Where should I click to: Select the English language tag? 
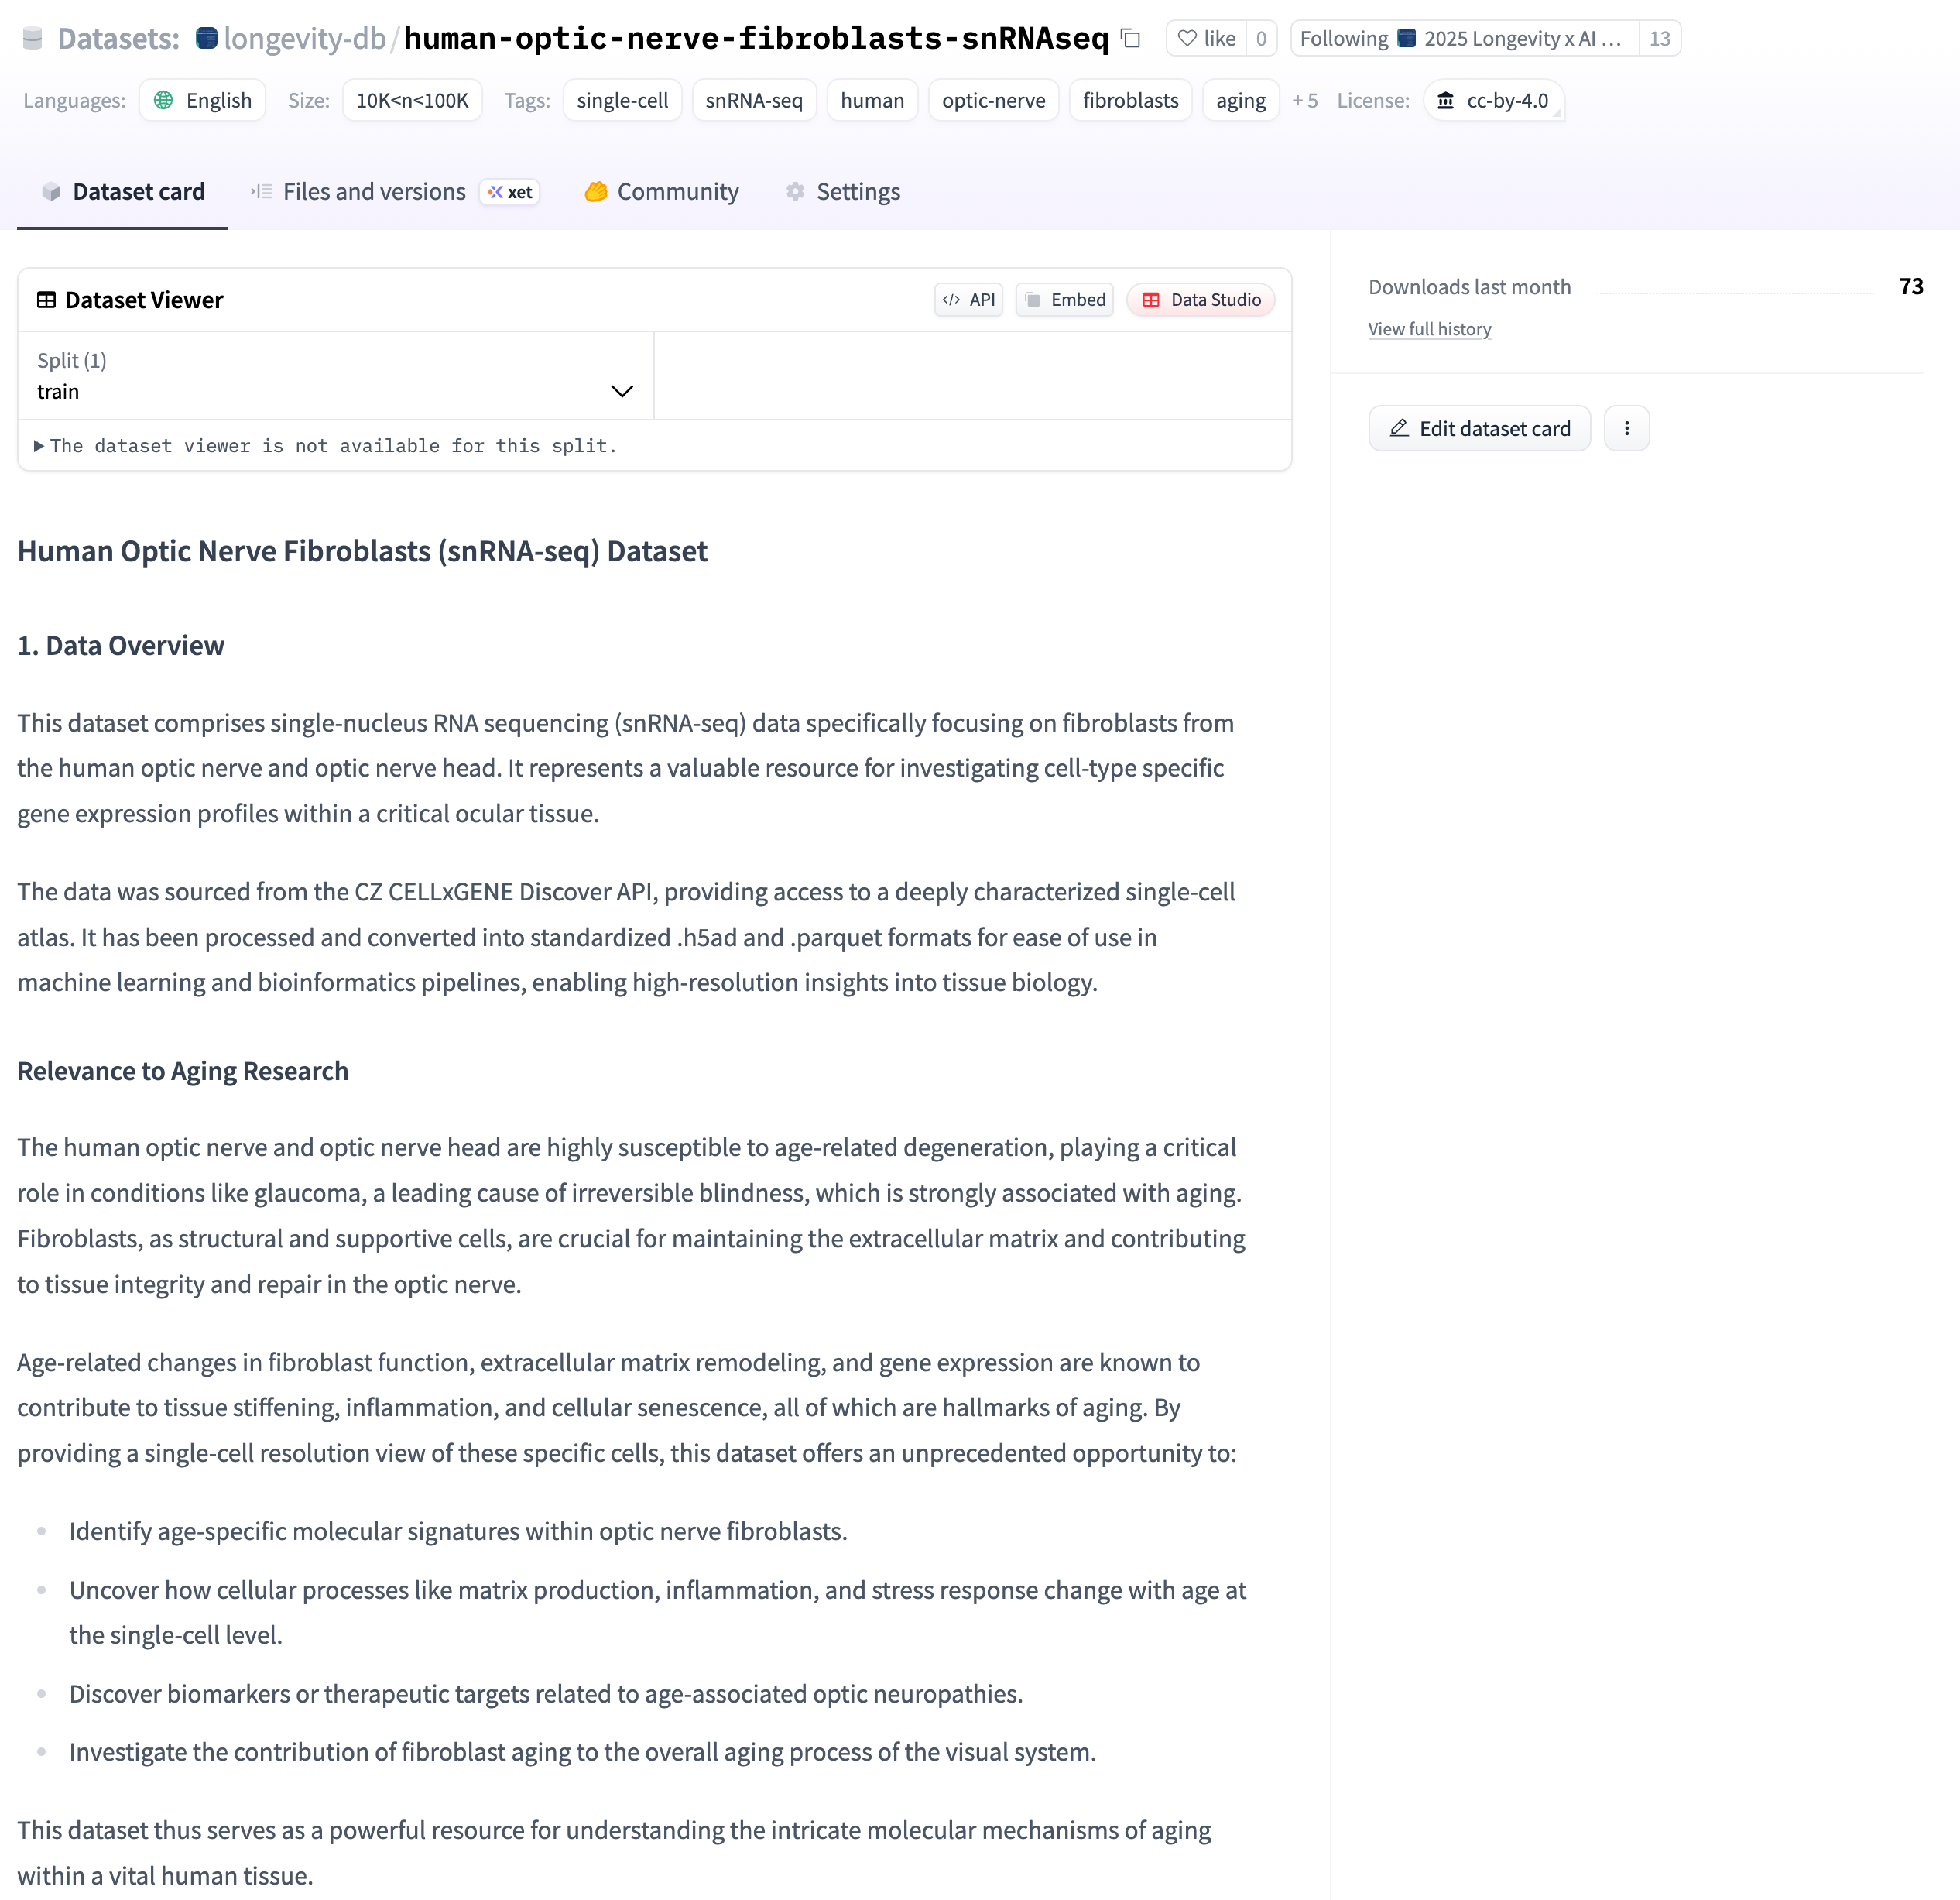click(x=202, y=101)
